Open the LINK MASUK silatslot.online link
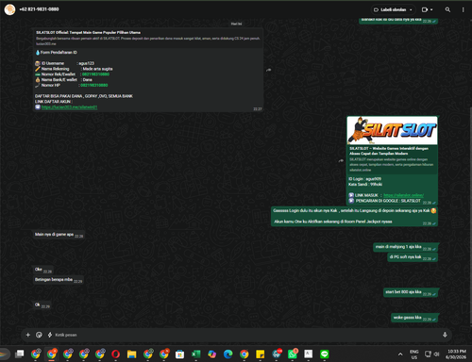 pyautogui.click(x=403, y=195)
